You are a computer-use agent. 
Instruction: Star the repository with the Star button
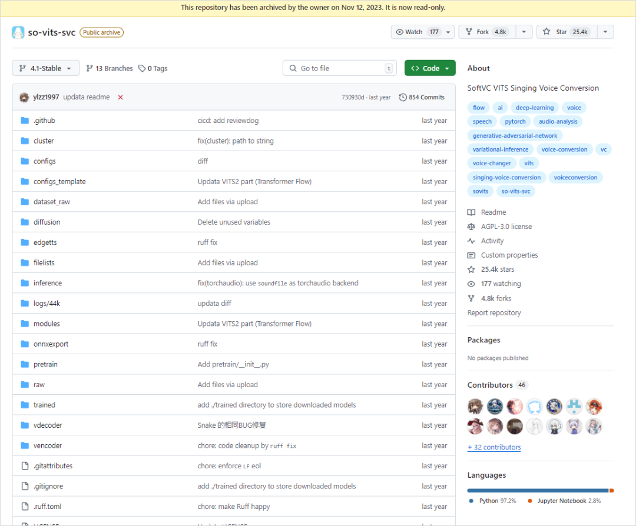point(567,32)
